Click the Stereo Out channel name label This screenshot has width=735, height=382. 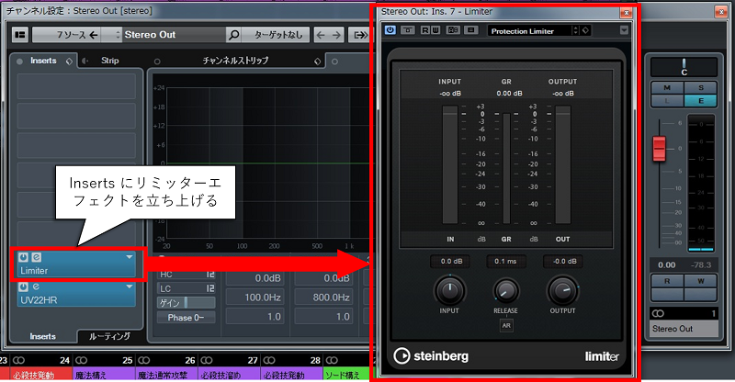(x=684, y=329)
